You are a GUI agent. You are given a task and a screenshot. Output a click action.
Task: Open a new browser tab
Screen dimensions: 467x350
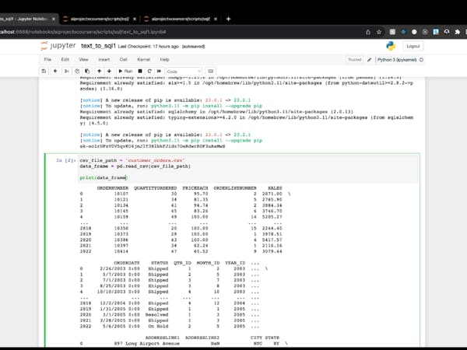click(x=228, y=19)
